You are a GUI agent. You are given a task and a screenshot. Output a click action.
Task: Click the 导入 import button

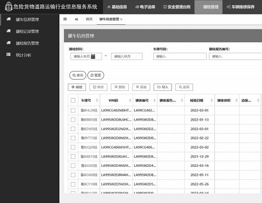[163, 87]
